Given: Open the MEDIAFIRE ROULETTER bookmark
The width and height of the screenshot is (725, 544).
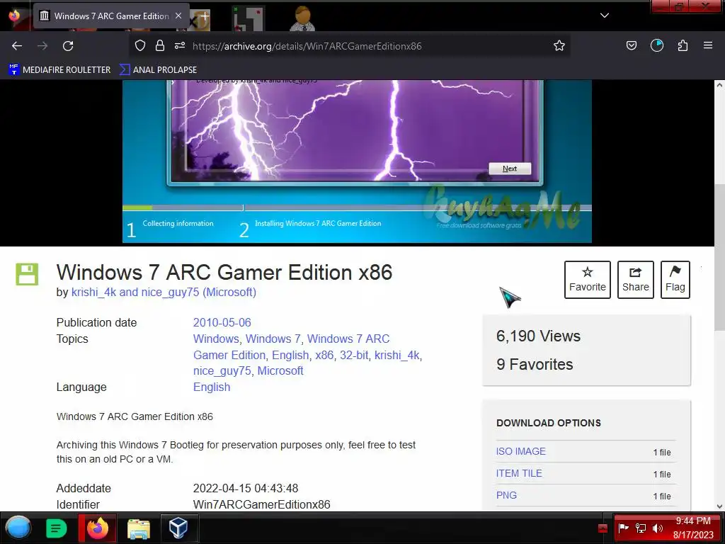Looking at the screenshot, I should [59, 70].
